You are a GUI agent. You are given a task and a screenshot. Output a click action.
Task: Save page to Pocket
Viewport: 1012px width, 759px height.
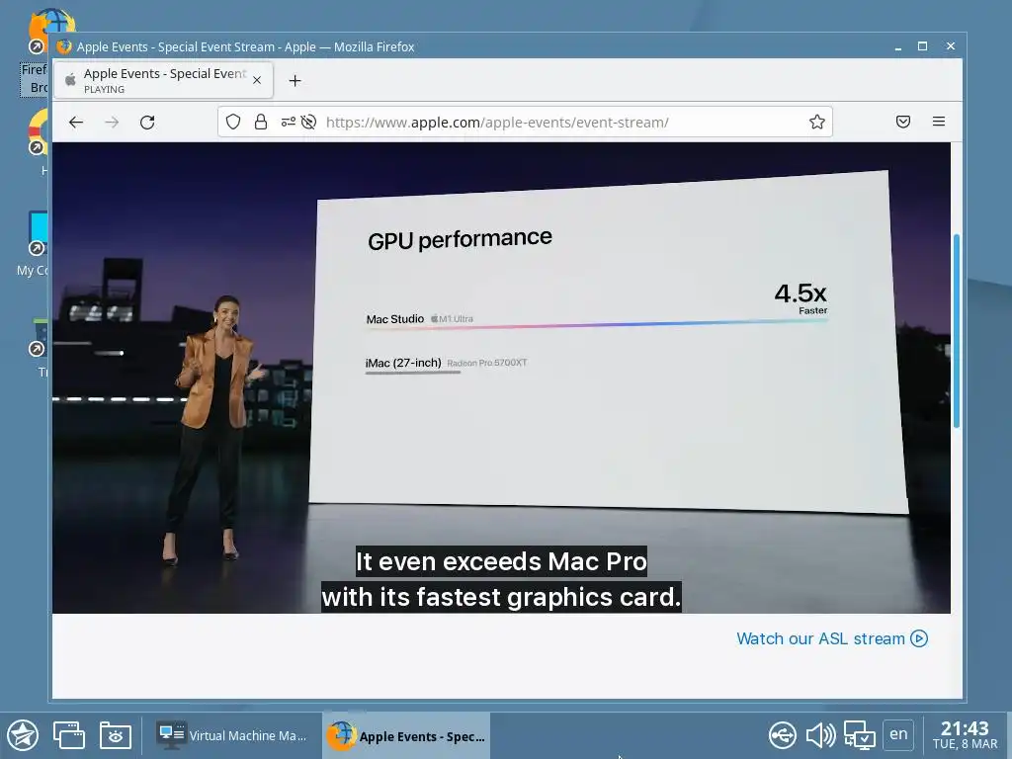tap(903, 122)
